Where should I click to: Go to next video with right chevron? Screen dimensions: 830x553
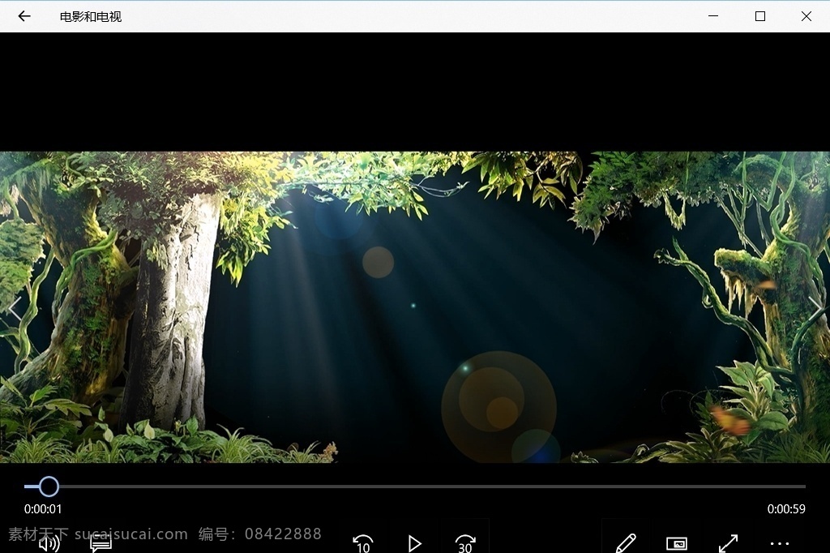click(x=815, y=309)
